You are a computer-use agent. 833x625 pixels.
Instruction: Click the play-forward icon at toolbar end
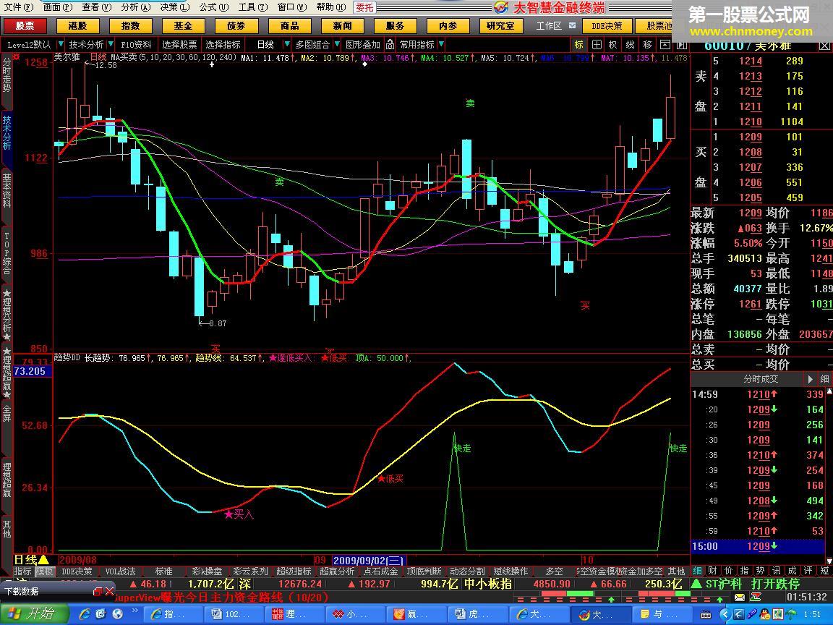pyautogui.click(x=681, y=45)
